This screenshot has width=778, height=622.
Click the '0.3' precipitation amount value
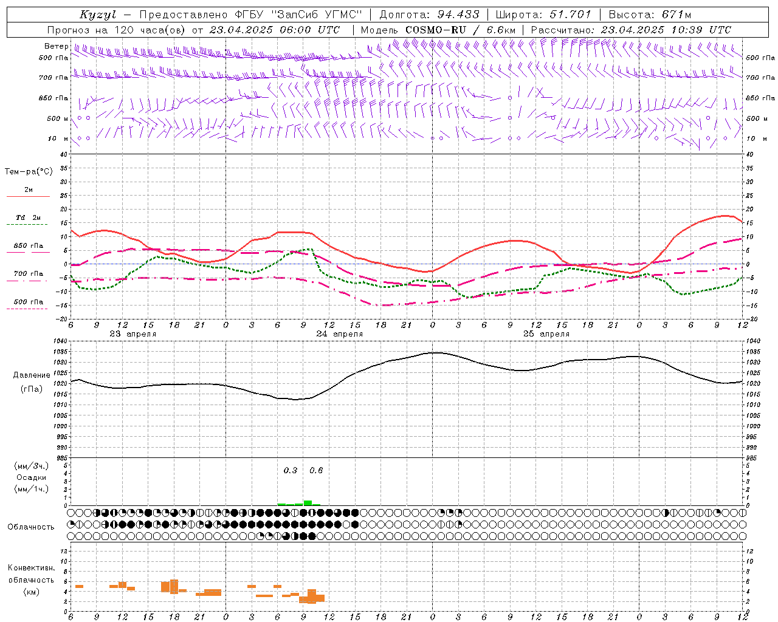[x=291, y=470]
